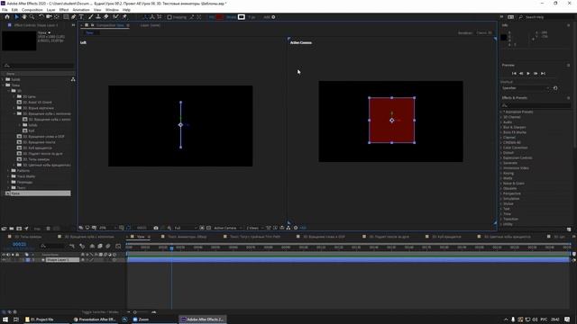577x324 pixels.
Task: Select the Pen tool
Action: (x=74, y=17)
